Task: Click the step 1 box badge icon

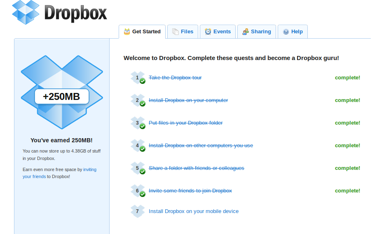Action: click(x=138, y=78)
